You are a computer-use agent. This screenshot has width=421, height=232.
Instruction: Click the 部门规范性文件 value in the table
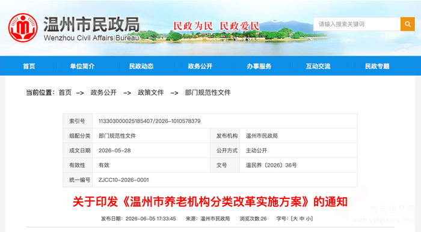(117, 135)
